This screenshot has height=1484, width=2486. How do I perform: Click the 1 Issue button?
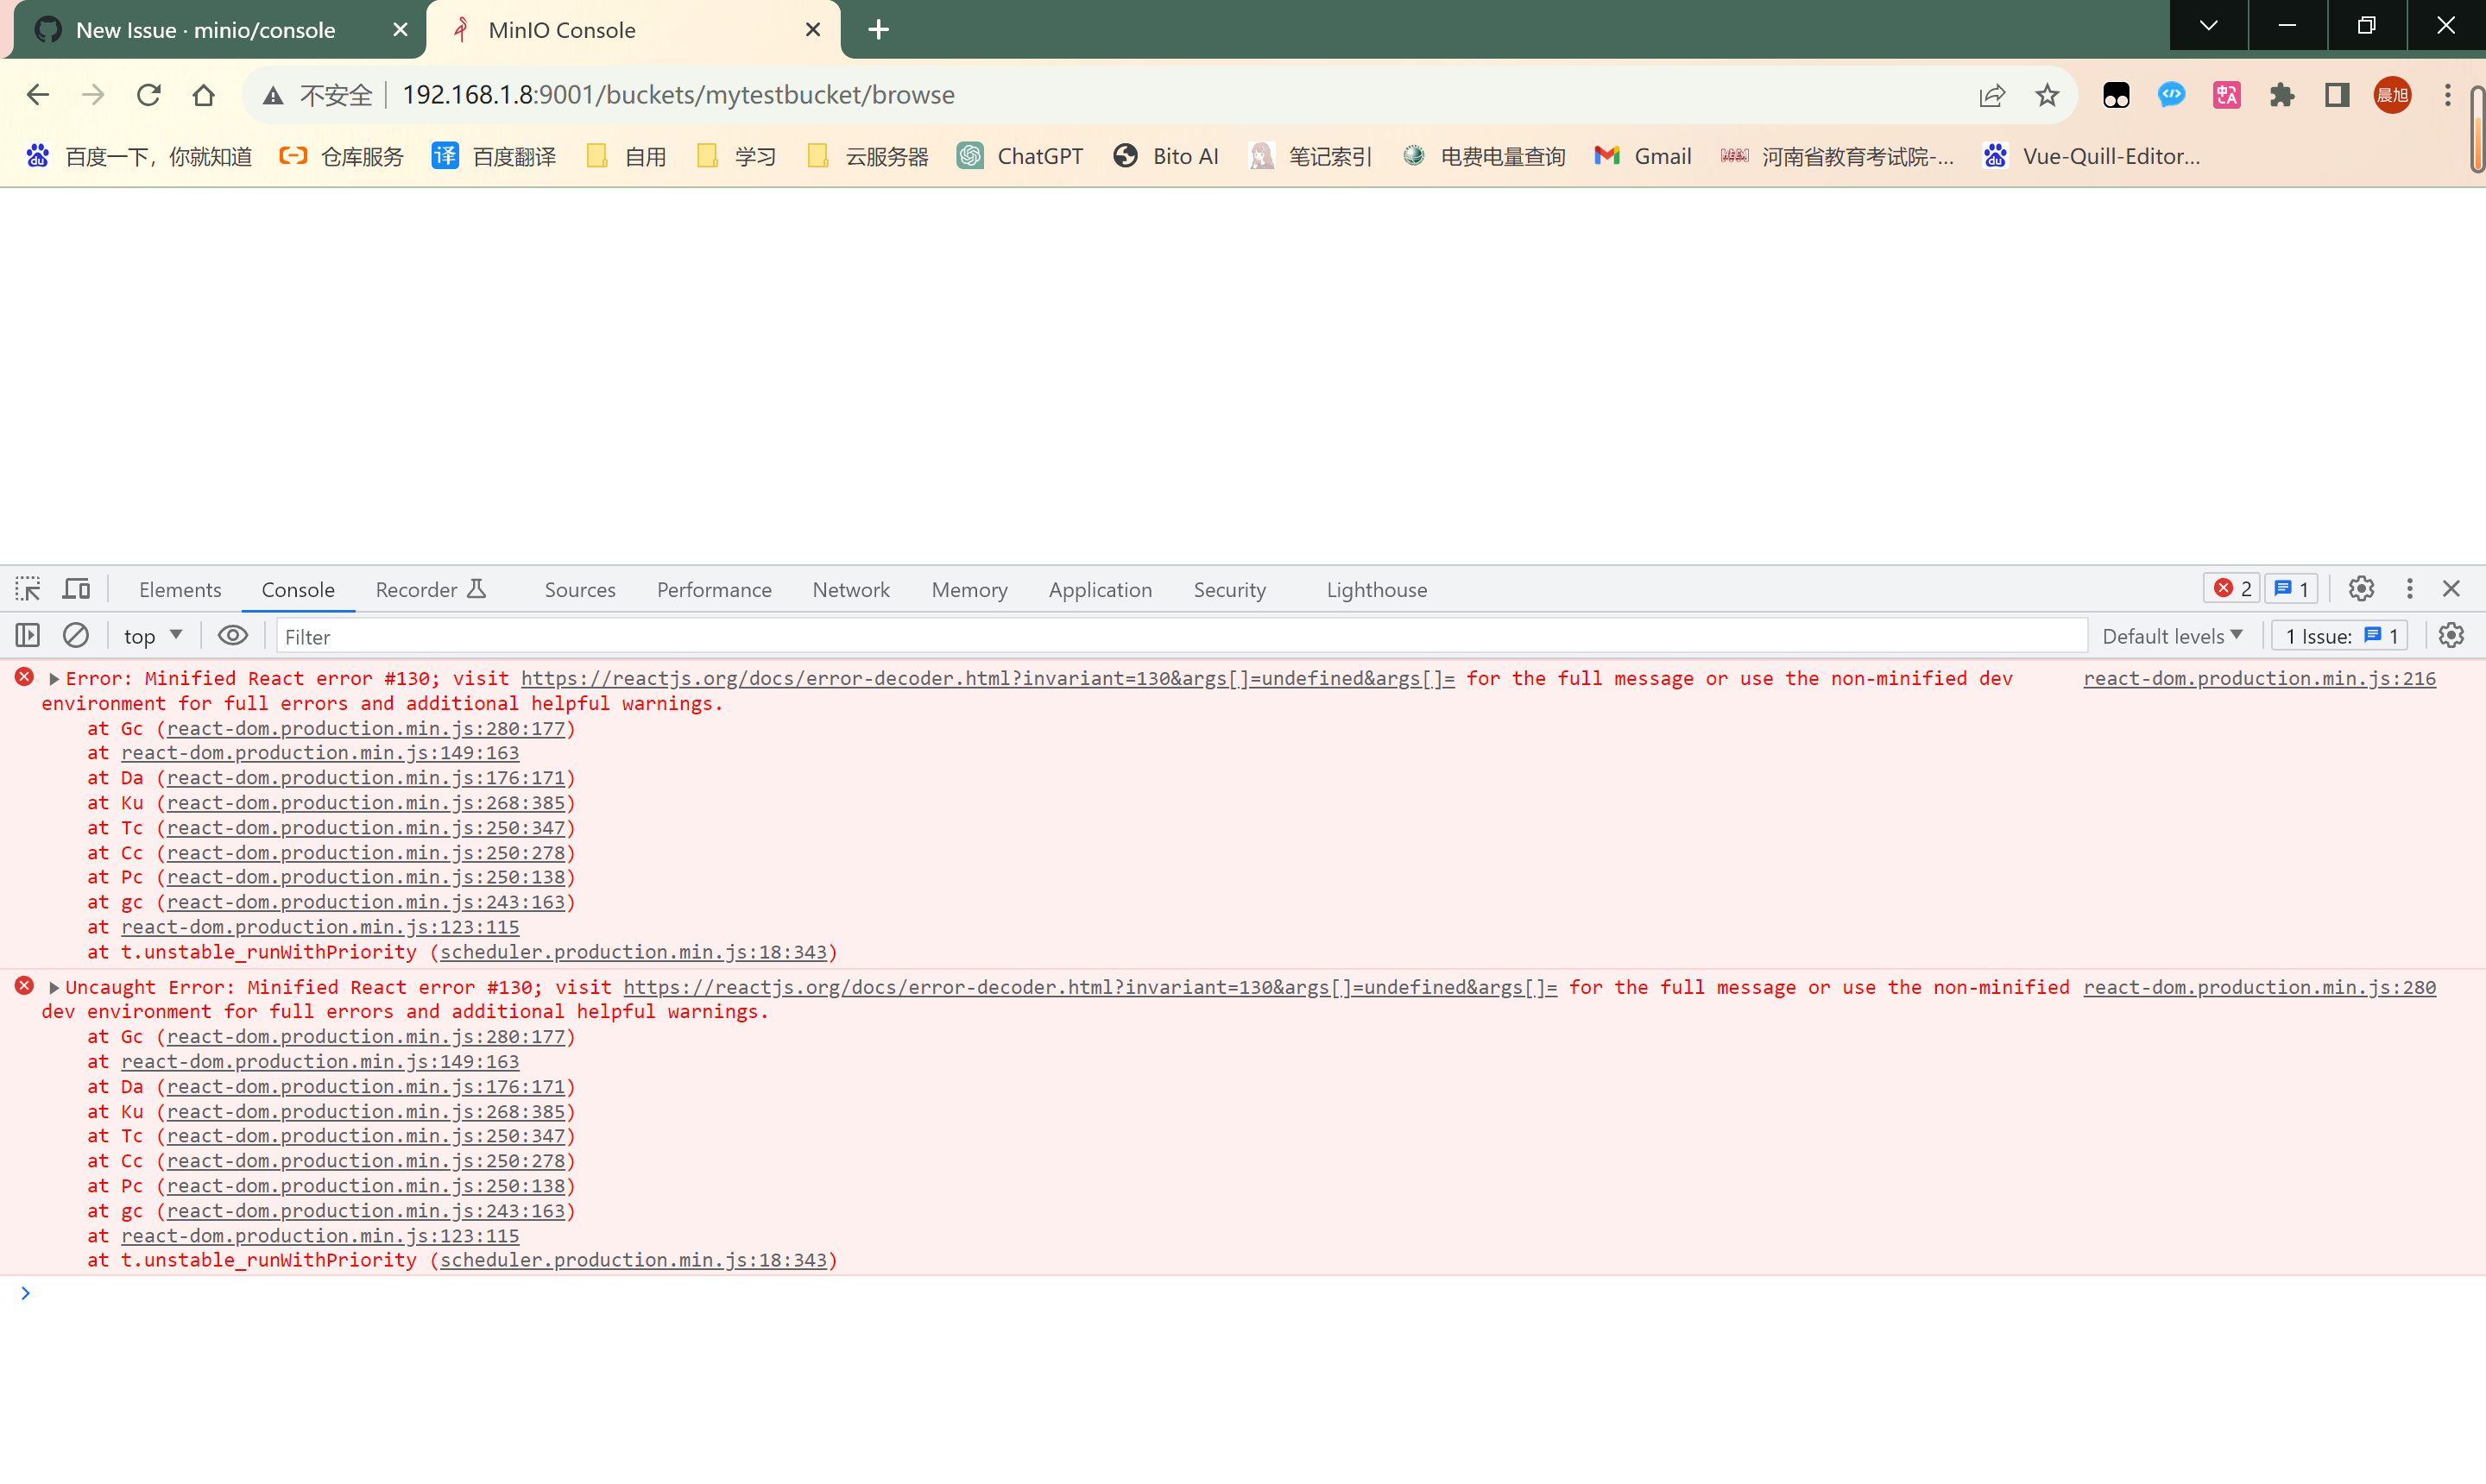(2340, 636)
